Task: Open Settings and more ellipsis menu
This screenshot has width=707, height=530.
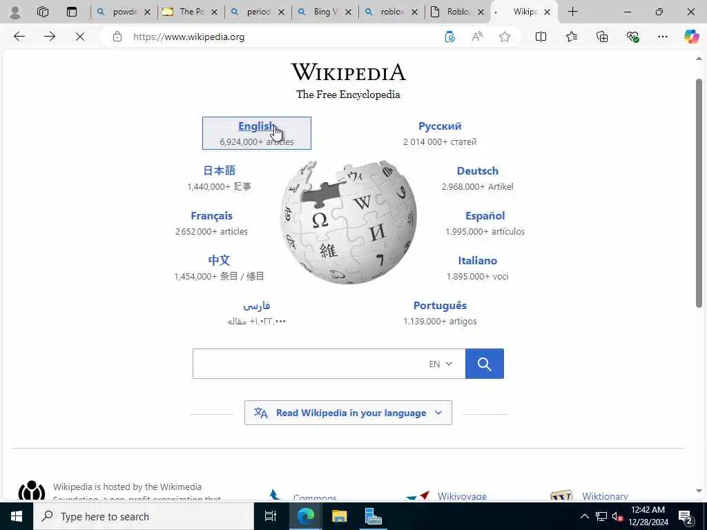Action: (663, 37)
